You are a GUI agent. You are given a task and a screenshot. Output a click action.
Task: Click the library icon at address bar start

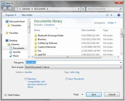[17, 9]
